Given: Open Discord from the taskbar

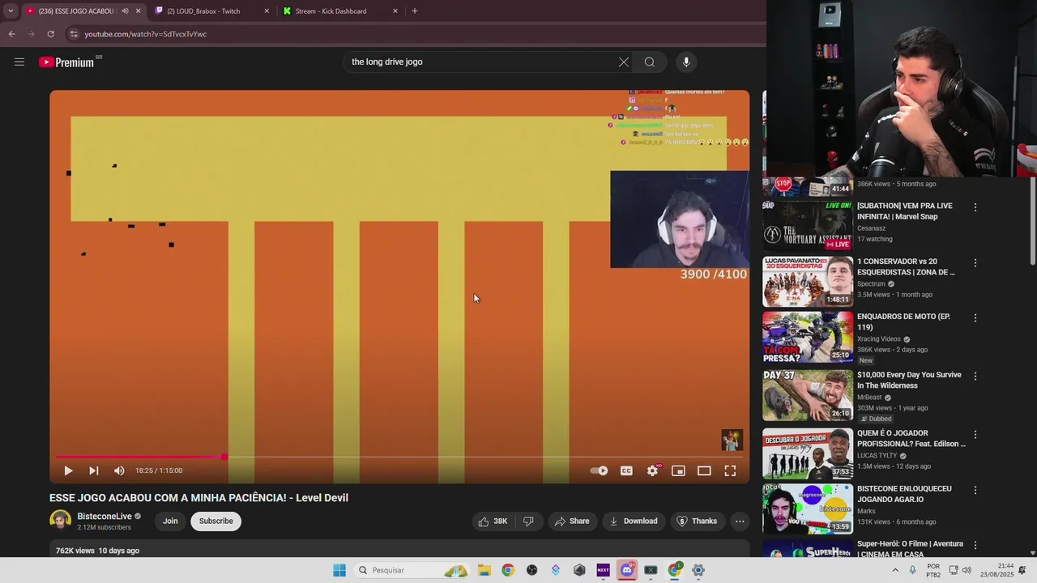Looking at the screenshot, I should click(x=627, y=570).
